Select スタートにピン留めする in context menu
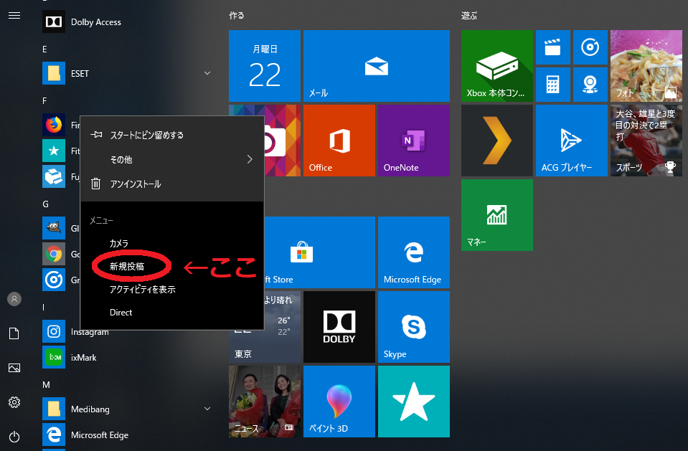 pos(172,135)
